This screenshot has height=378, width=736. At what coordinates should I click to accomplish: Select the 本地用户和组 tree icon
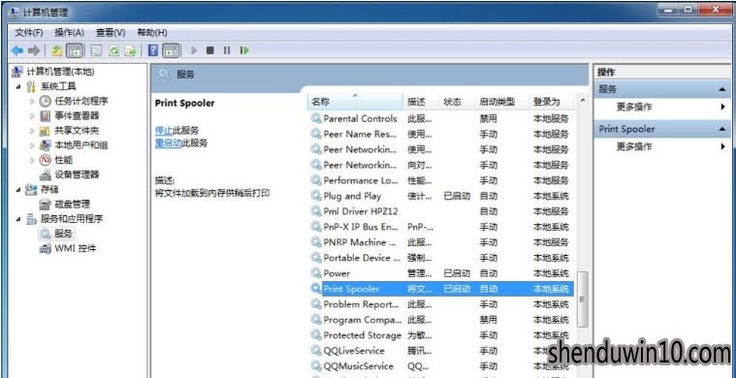45,145
